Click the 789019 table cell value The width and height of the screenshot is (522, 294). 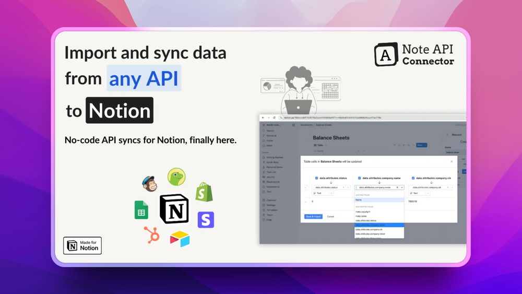click(412, 202)
